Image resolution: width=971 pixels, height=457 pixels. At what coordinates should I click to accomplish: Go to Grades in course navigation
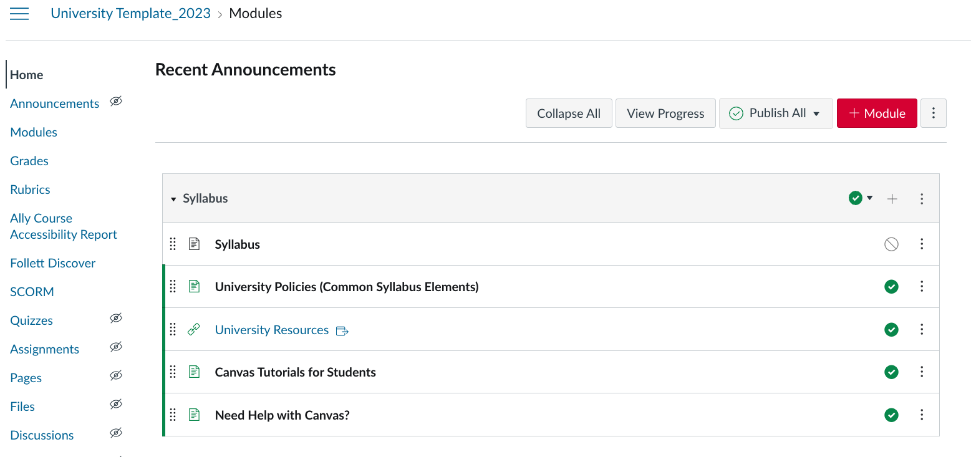pyautogui.click(x=29, y=161)
